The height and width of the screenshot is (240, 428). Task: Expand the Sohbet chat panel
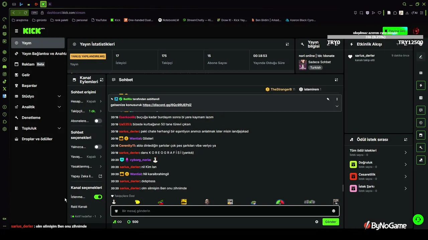point(336,80)
